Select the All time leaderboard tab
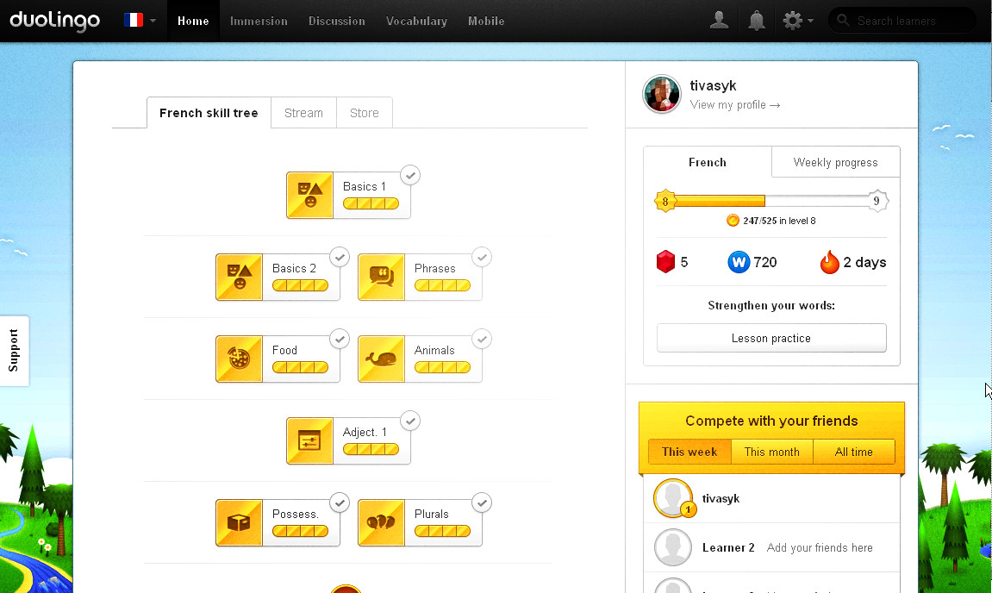 pyautogui.click(x=853, y=452)
